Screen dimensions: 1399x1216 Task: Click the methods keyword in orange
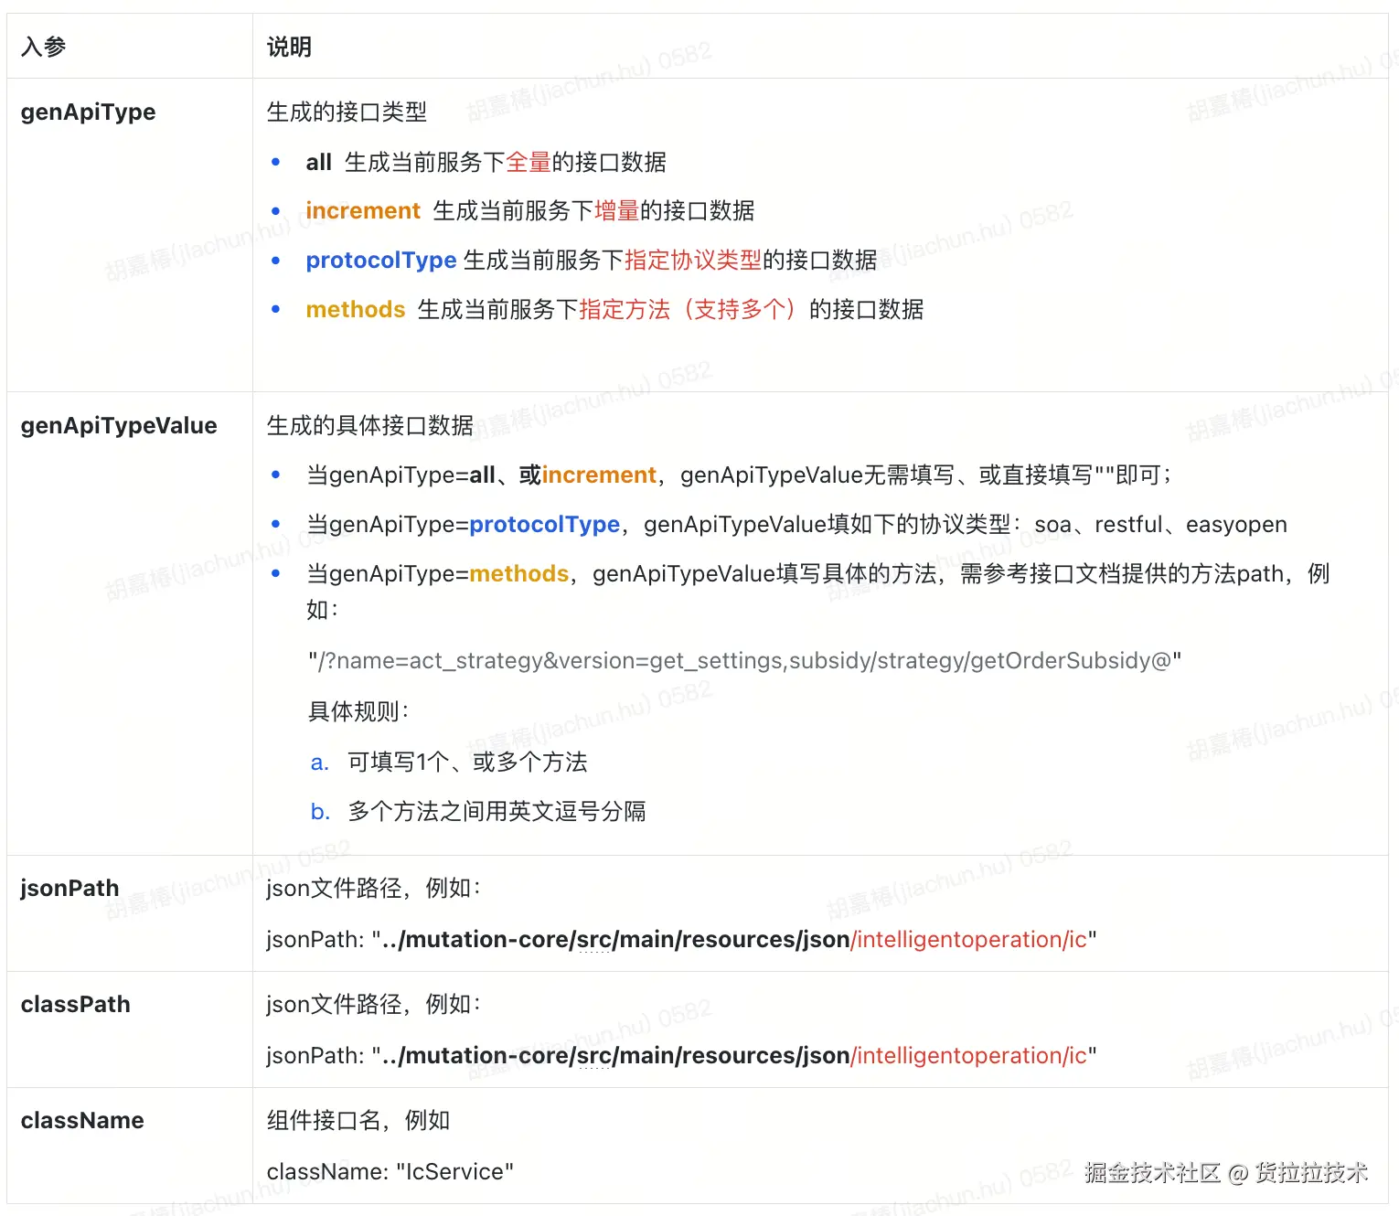356,309
